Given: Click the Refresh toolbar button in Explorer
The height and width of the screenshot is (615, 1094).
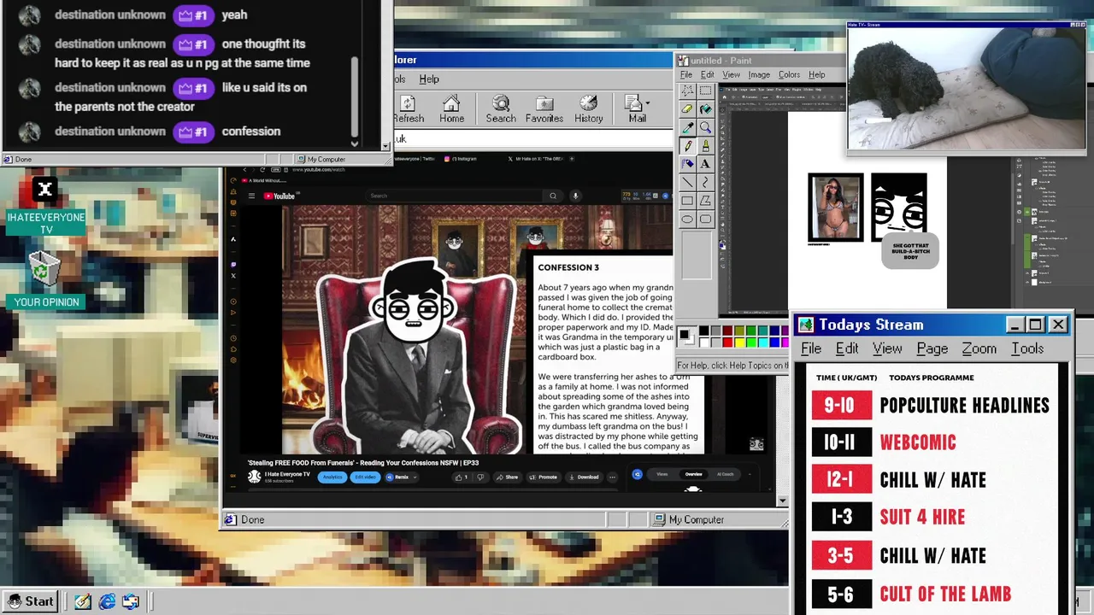Looking at the screenshot, I should tap(409, 109).
